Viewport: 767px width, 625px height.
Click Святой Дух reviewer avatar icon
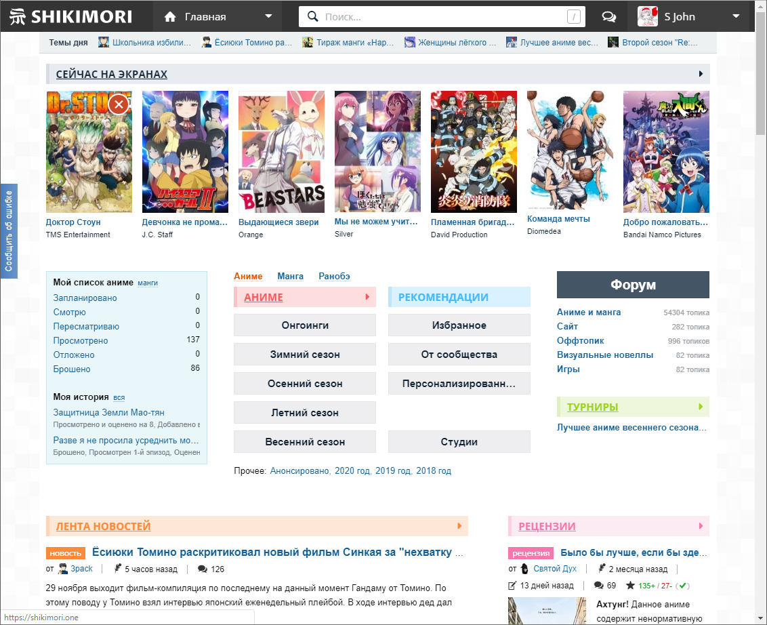(x=524, y=569)
